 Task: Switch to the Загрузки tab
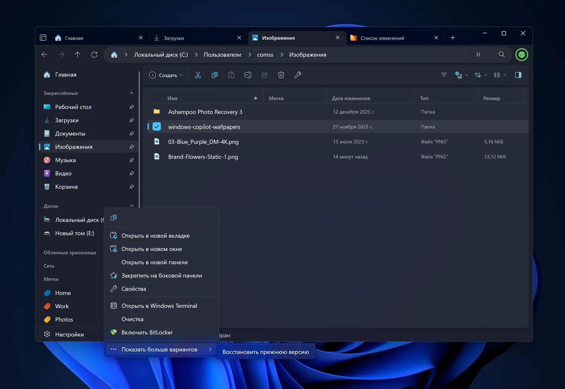tap(174, 38)
